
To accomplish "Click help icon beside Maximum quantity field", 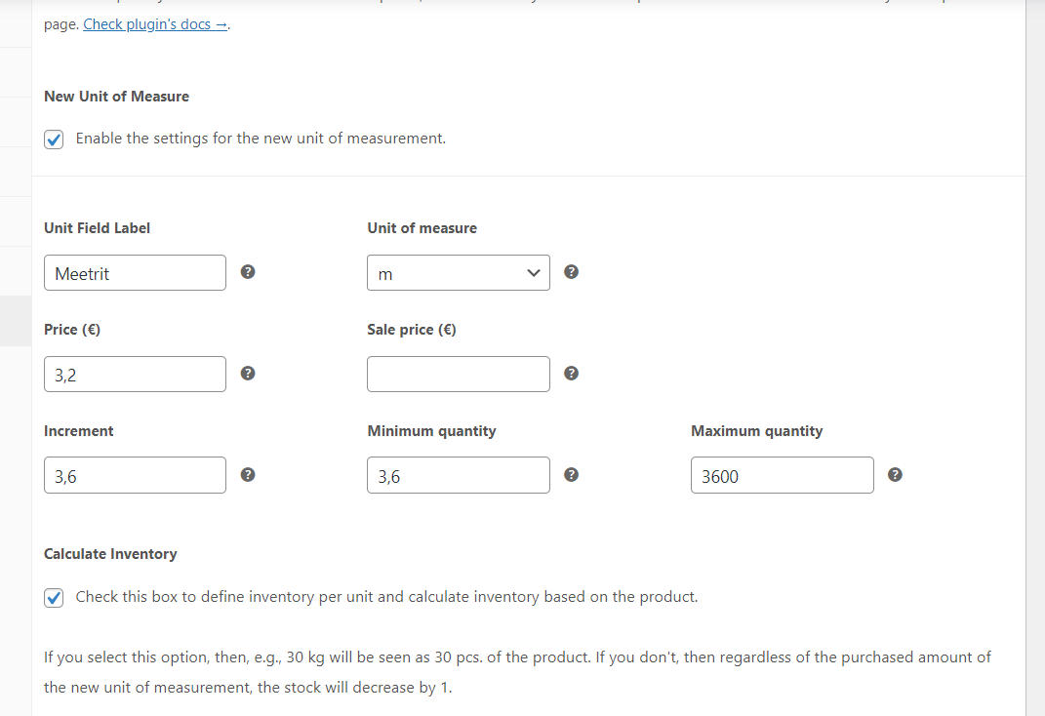I will pos(895,474).
